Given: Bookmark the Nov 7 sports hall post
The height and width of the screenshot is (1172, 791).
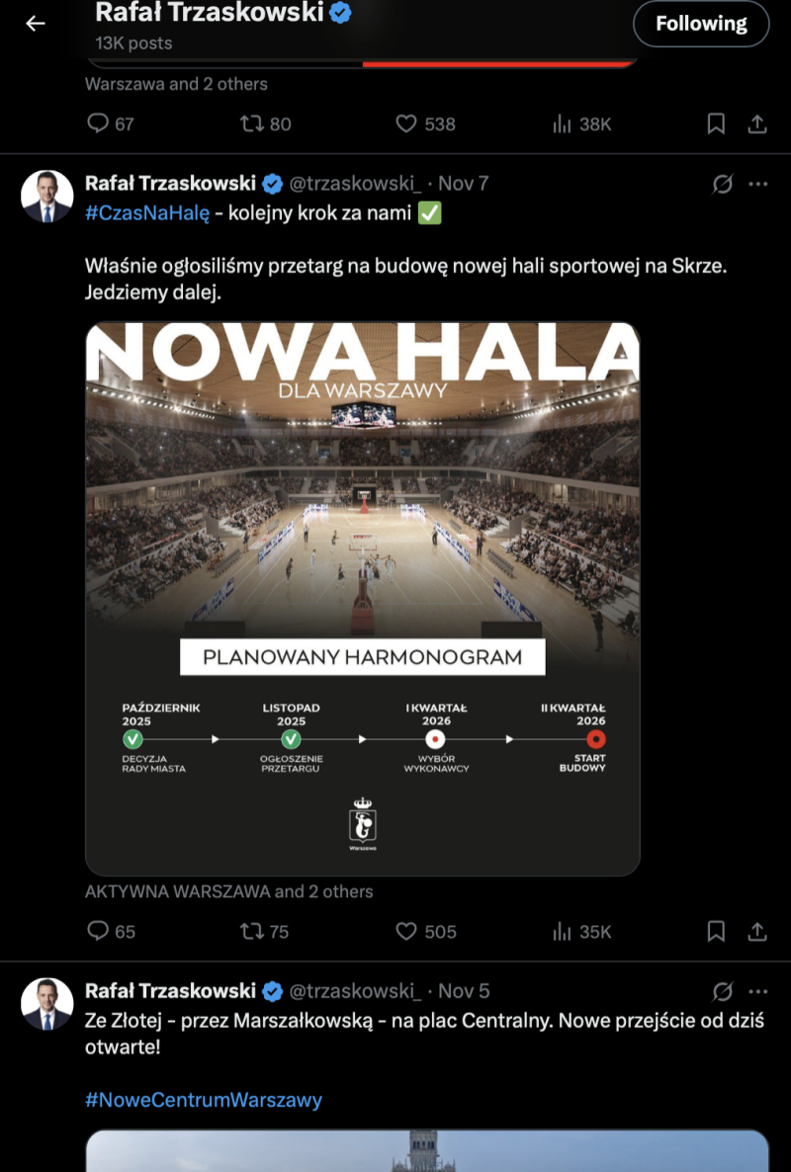Looking at the screenshot, I should point(716,931).
